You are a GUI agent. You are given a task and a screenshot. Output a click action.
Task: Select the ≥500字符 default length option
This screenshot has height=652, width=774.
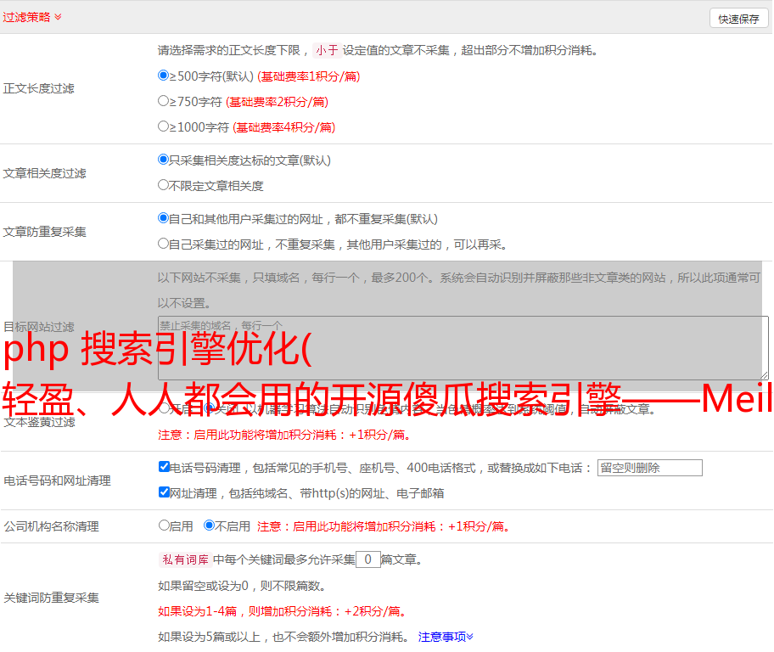(x=164, y=76)
